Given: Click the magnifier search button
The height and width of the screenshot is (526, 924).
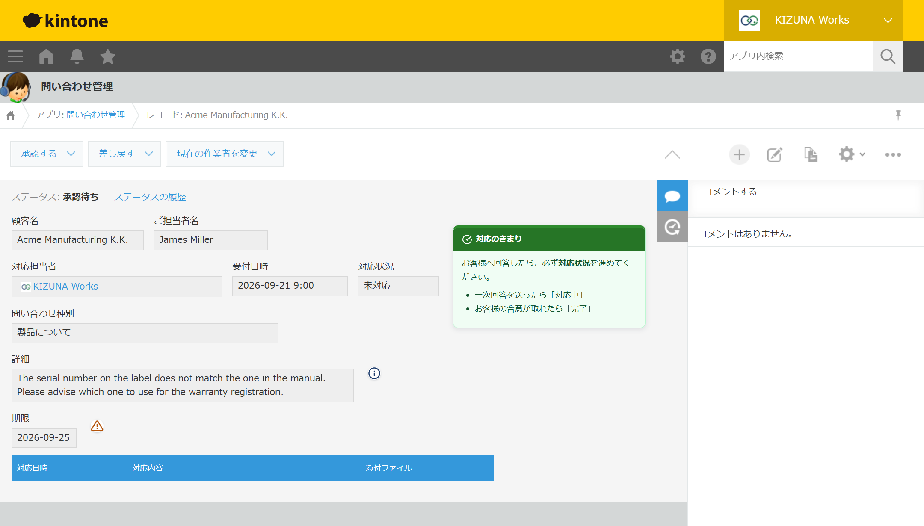Looking at the screenshot, I should click(888, 56).
